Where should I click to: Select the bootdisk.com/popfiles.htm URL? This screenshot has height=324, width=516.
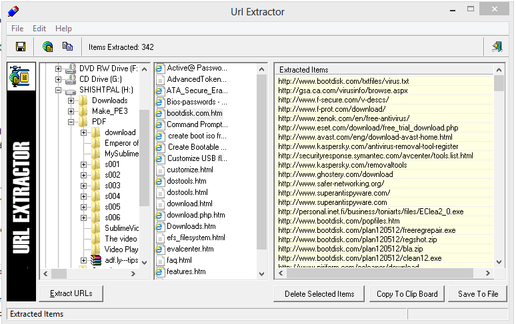[339, 221]
